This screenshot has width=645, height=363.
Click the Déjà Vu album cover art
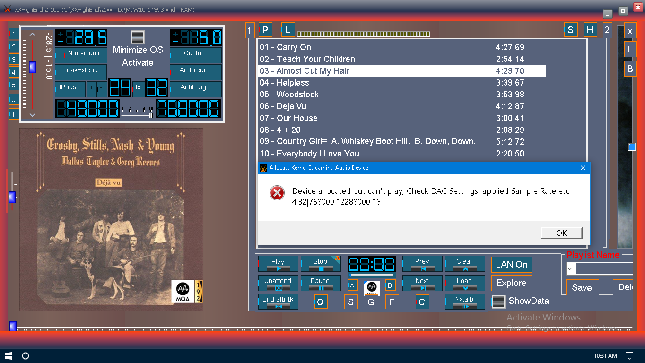coord(111,219)
